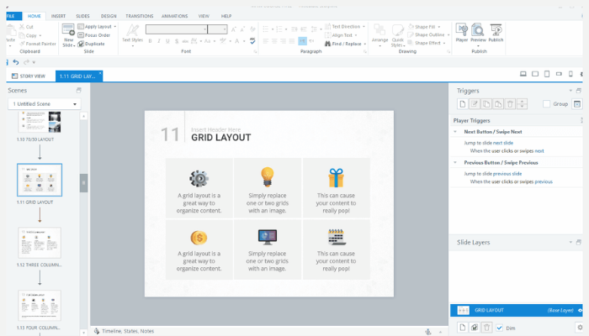Viewport: 589px width, 336px height.
Task: Switch to phone landscape view
Action: [x=559, y=74]
